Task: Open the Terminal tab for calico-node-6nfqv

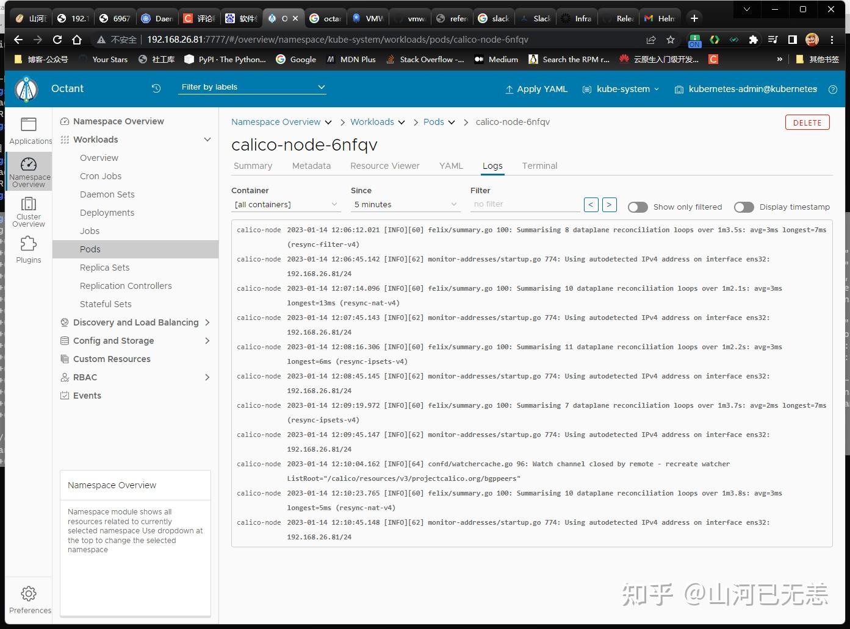Action: pyautogui.click(x=539, y=166)
